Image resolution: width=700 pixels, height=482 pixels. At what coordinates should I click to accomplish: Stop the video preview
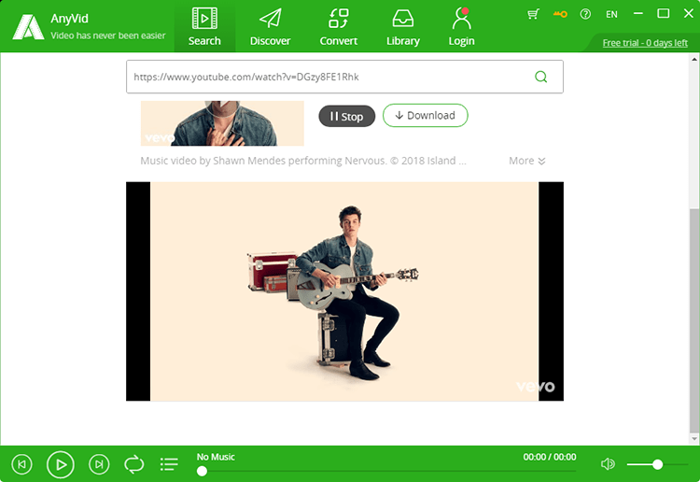coord(347,116)
